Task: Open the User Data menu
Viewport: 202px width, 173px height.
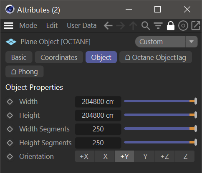Action: point(82,26)
